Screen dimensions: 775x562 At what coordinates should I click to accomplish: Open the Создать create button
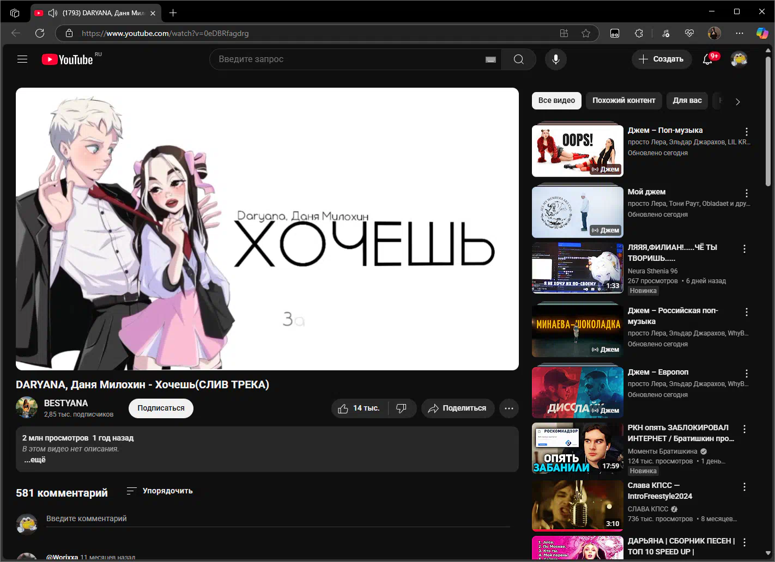tap(662, 59)
